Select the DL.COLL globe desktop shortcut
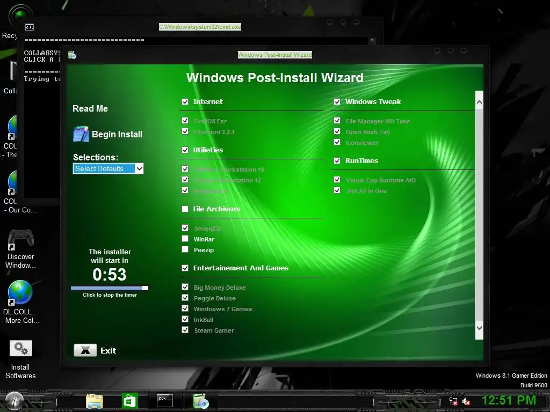The height and width of the screenshot is (412, 550). pos(20,302)
